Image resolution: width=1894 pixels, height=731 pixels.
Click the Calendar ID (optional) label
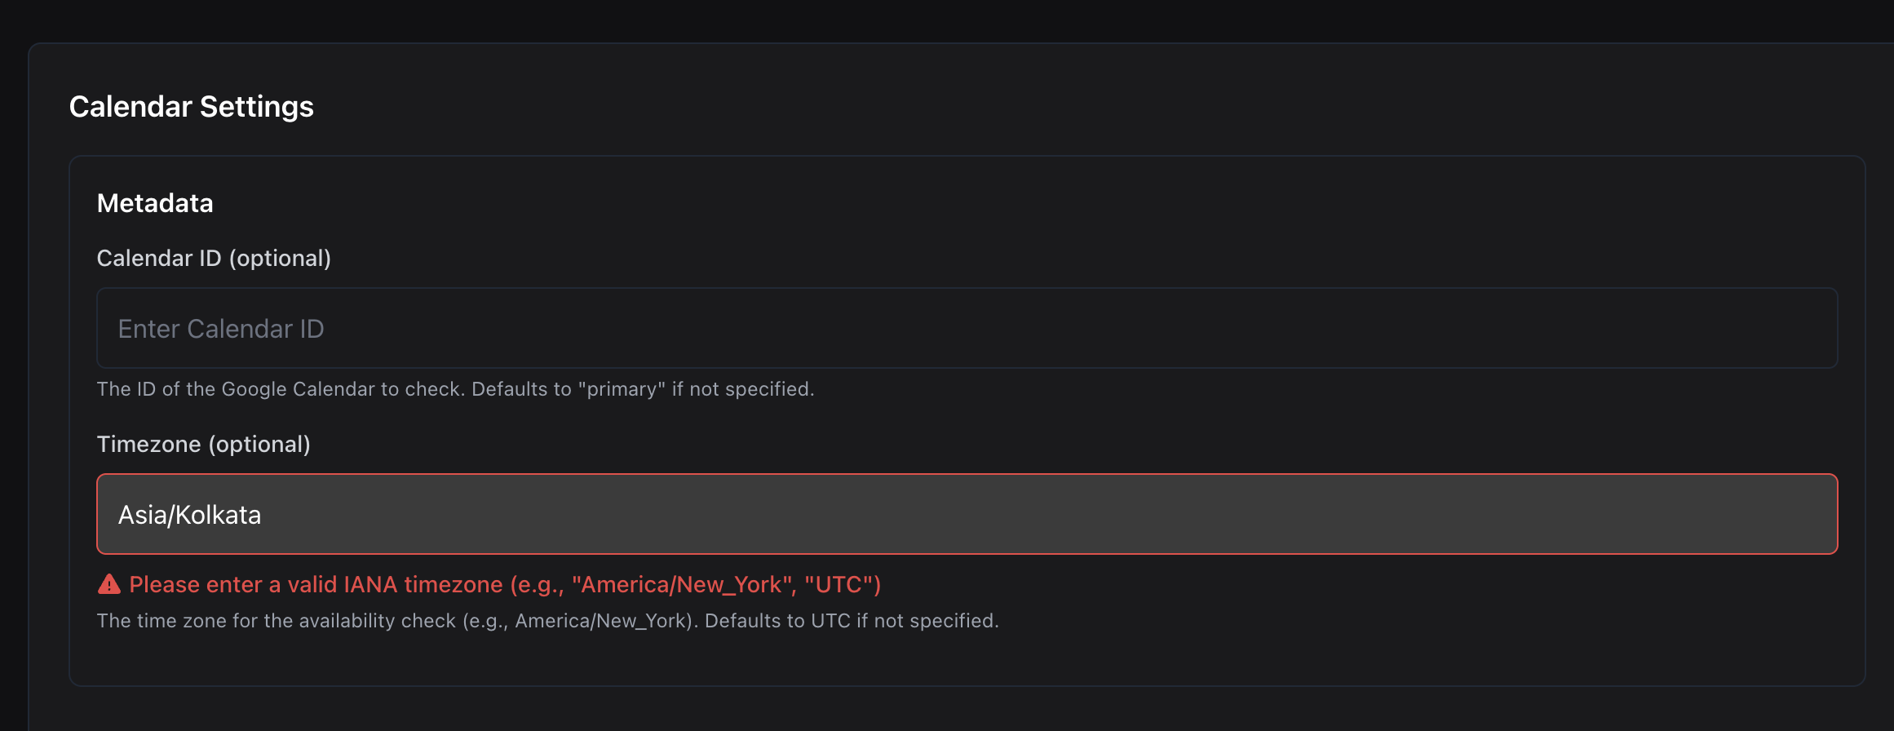[x=214, y=259]
